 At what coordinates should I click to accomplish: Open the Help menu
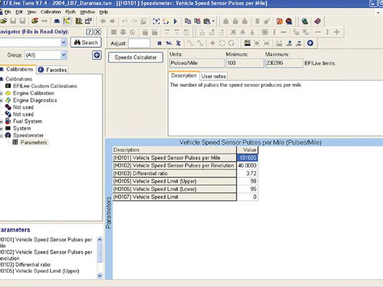click(x=103, y=12)
